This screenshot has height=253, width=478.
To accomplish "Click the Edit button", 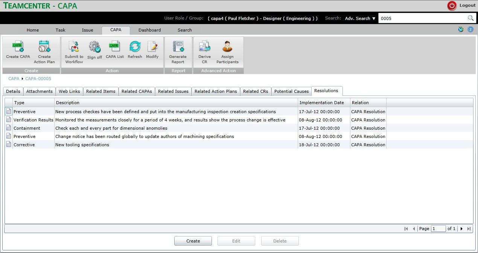I will tap(236, 241).
